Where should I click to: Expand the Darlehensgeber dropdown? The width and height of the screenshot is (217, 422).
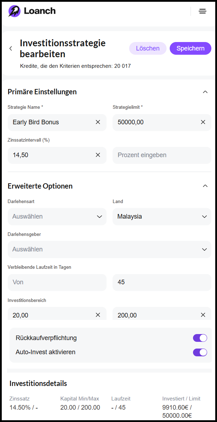(109, 249)
